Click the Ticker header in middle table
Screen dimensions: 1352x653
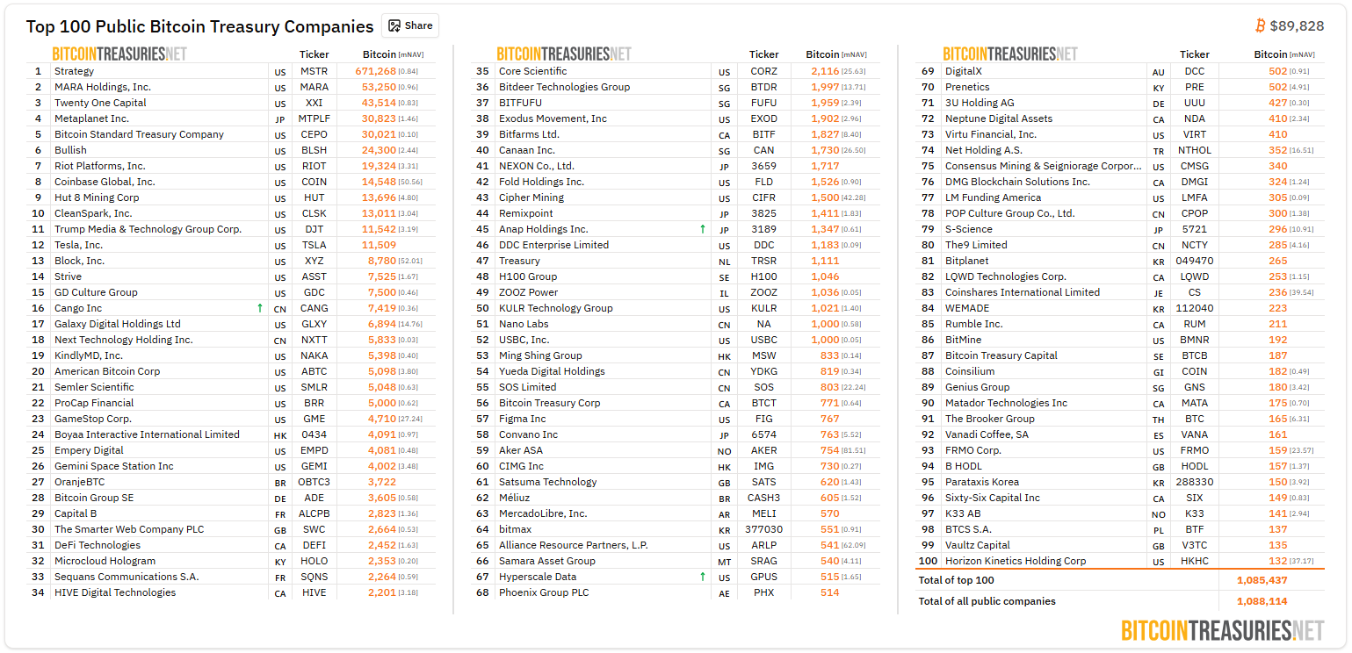click(x=763, y=54)
